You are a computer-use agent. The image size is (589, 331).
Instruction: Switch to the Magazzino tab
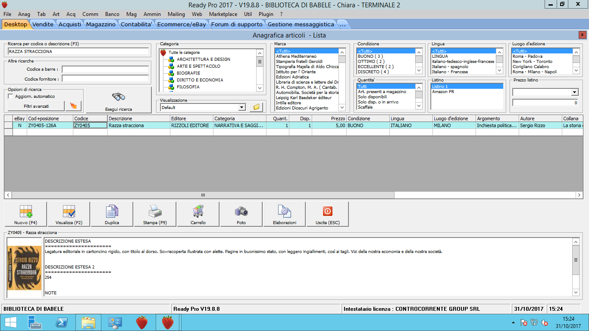pyautogui.click(x=101, y=25)
